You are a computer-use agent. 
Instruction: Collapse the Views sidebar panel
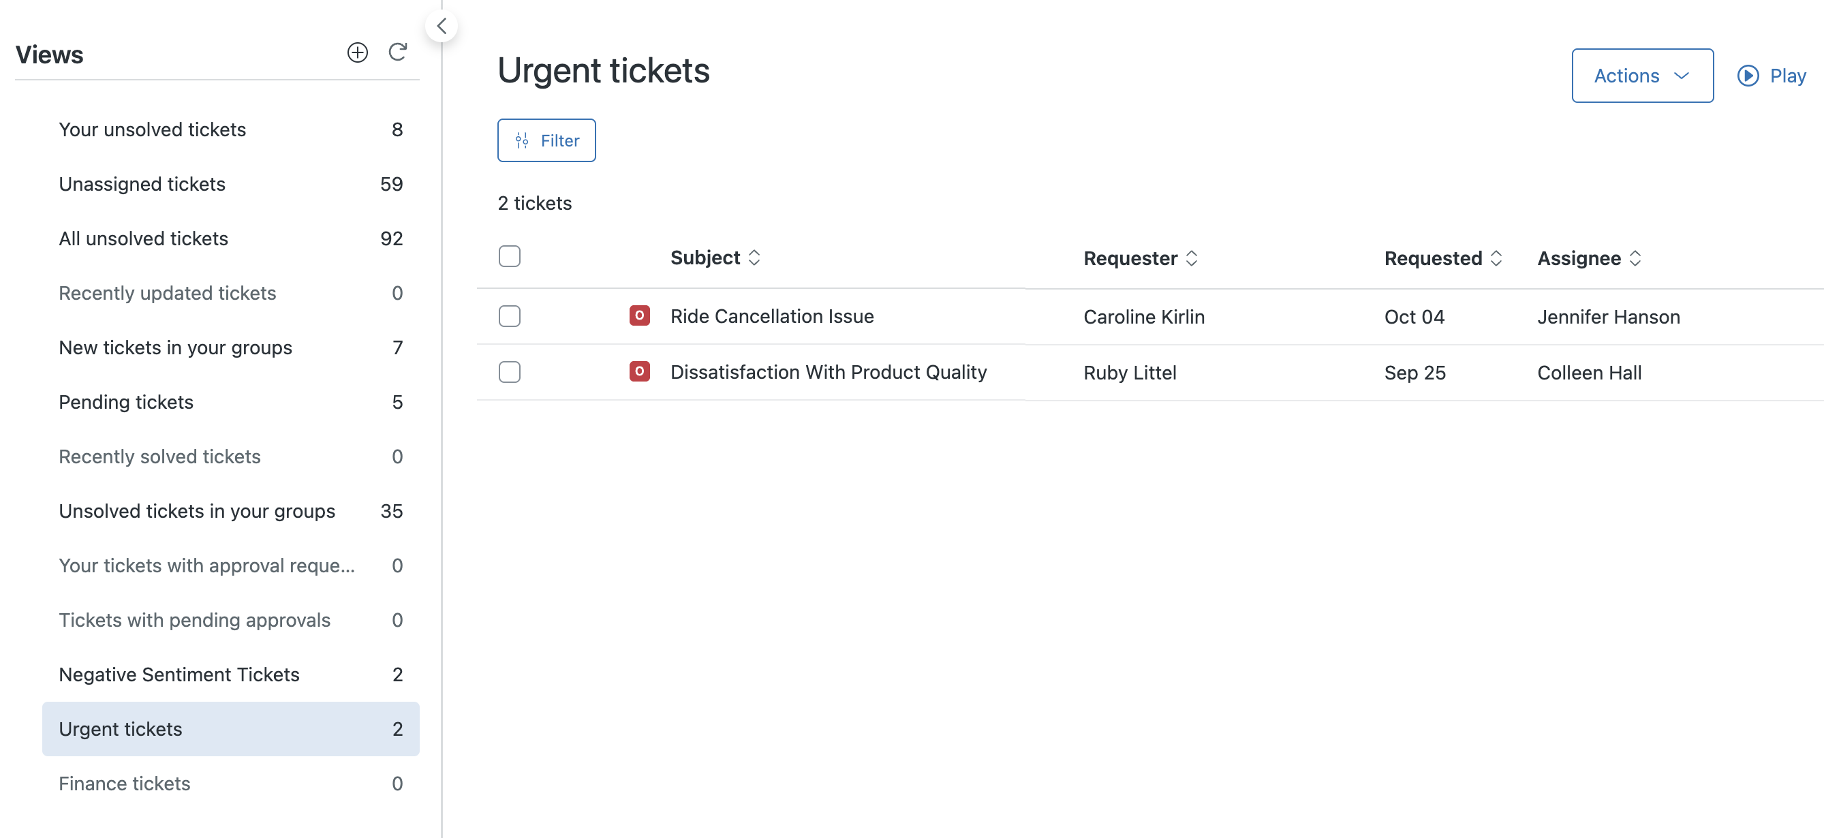click(x=441, y=26)
